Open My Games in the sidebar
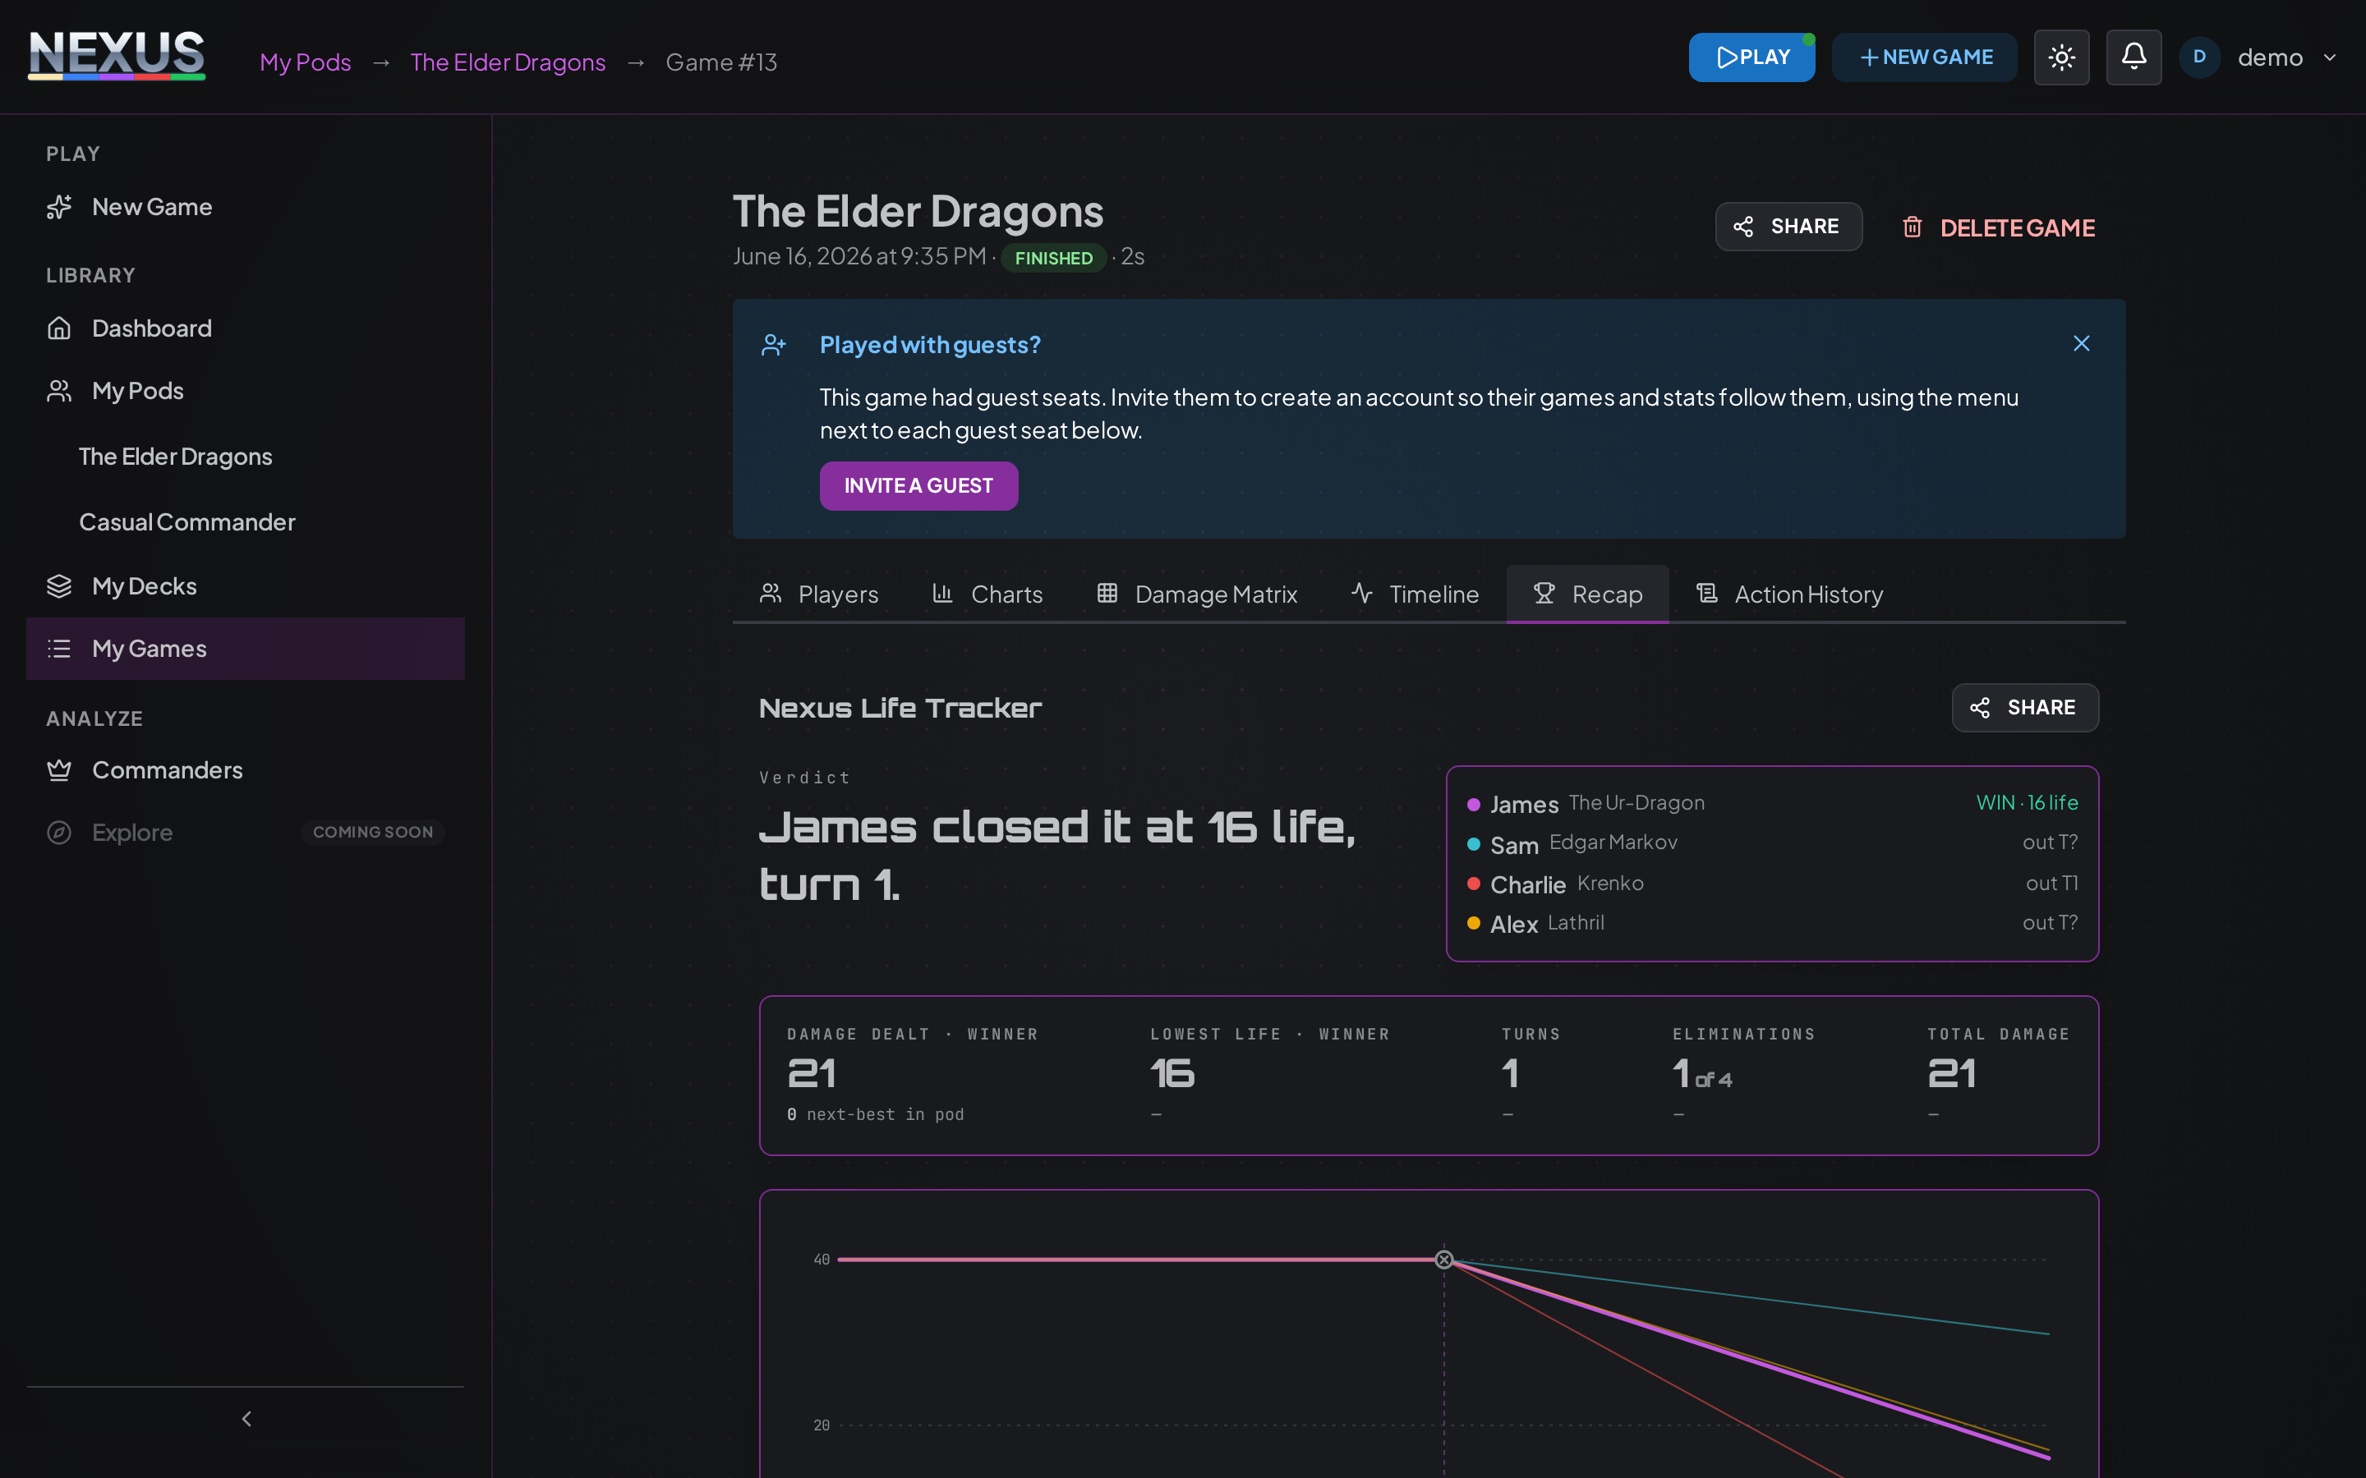This screenshot has height=1478, width=2366. tap(245, 649)
